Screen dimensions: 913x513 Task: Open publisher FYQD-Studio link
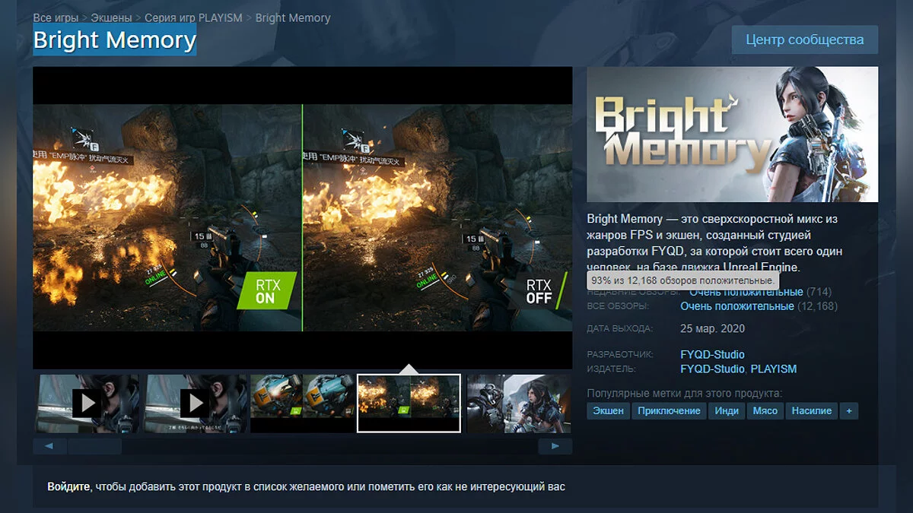(x=712, y=369)
